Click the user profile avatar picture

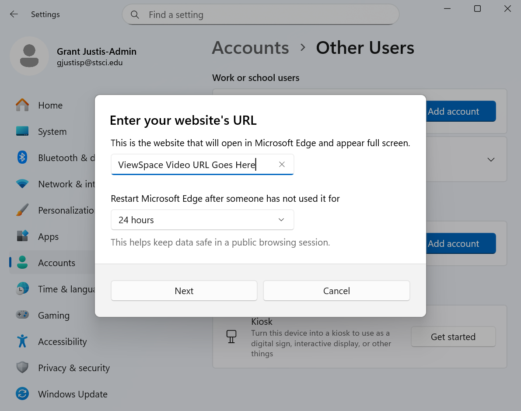29,56
